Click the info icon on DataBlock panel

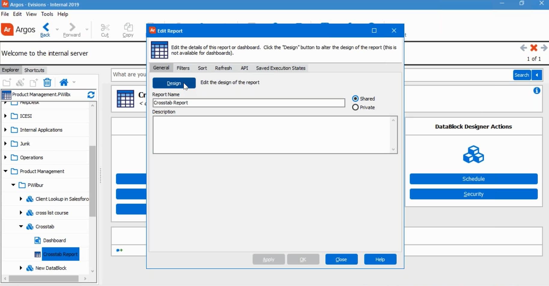537,90
